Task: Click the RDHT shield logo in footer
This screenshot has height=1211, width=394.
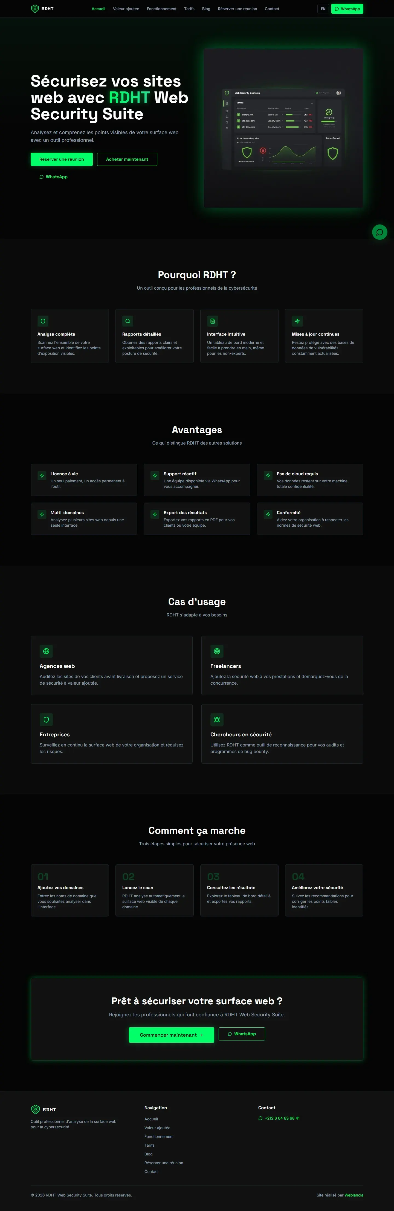Action: pos(35,1109)
